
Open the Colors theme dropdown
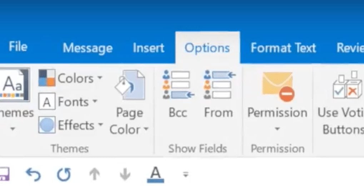(71, 78)
